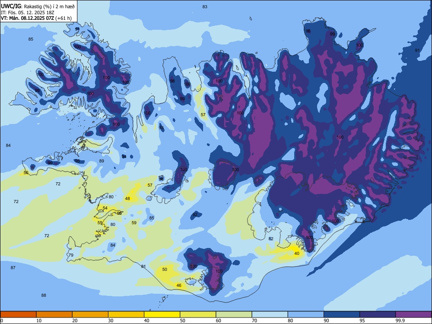Image resolution: width=432 pixels, height=324 pixels.
Task: Click the '46' humidity value on the south coast
Action: [179, 286]
